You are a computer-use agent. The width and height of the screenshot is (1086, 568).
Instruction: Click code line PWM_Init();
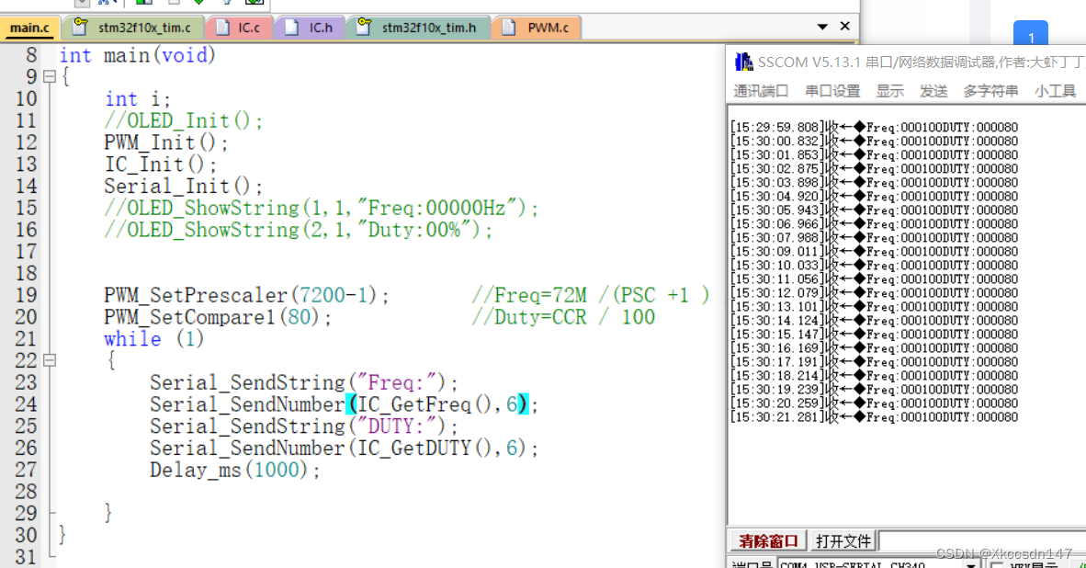pos(166,142)
